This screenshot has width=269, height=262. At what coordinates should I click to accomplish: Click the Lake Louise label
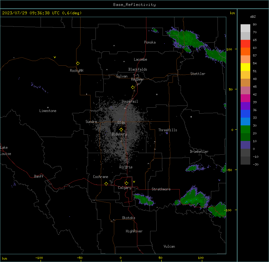[6, 151]
